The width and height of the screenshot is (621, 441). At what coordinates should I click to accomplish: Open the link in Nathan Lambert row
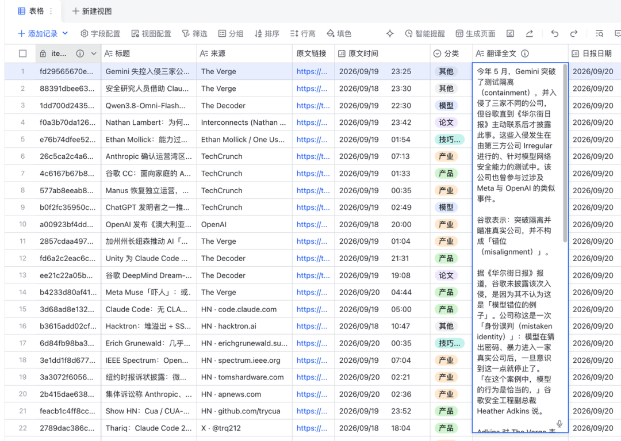(312, 122)
